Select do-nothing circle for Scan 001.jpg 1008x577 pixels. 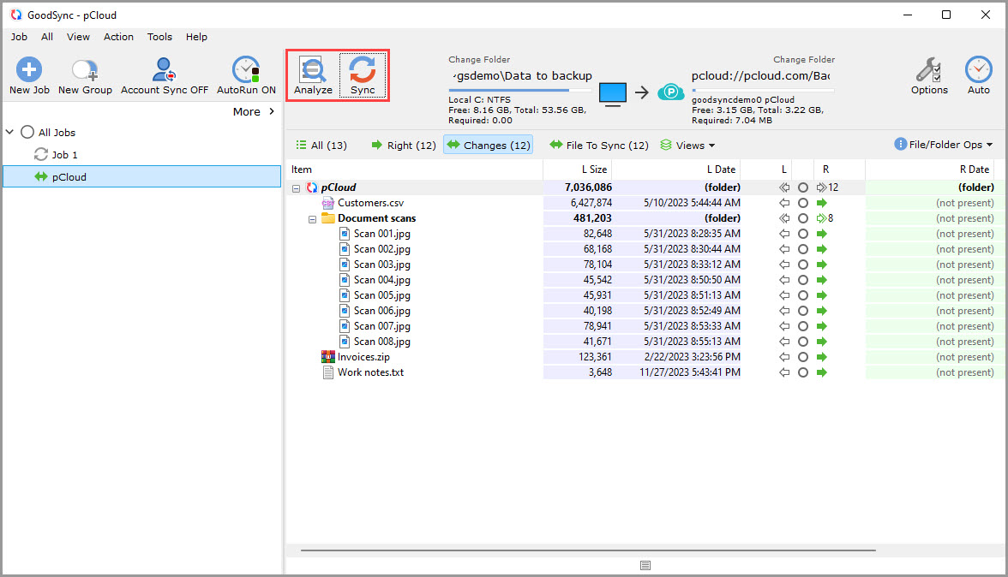(803, 234)
